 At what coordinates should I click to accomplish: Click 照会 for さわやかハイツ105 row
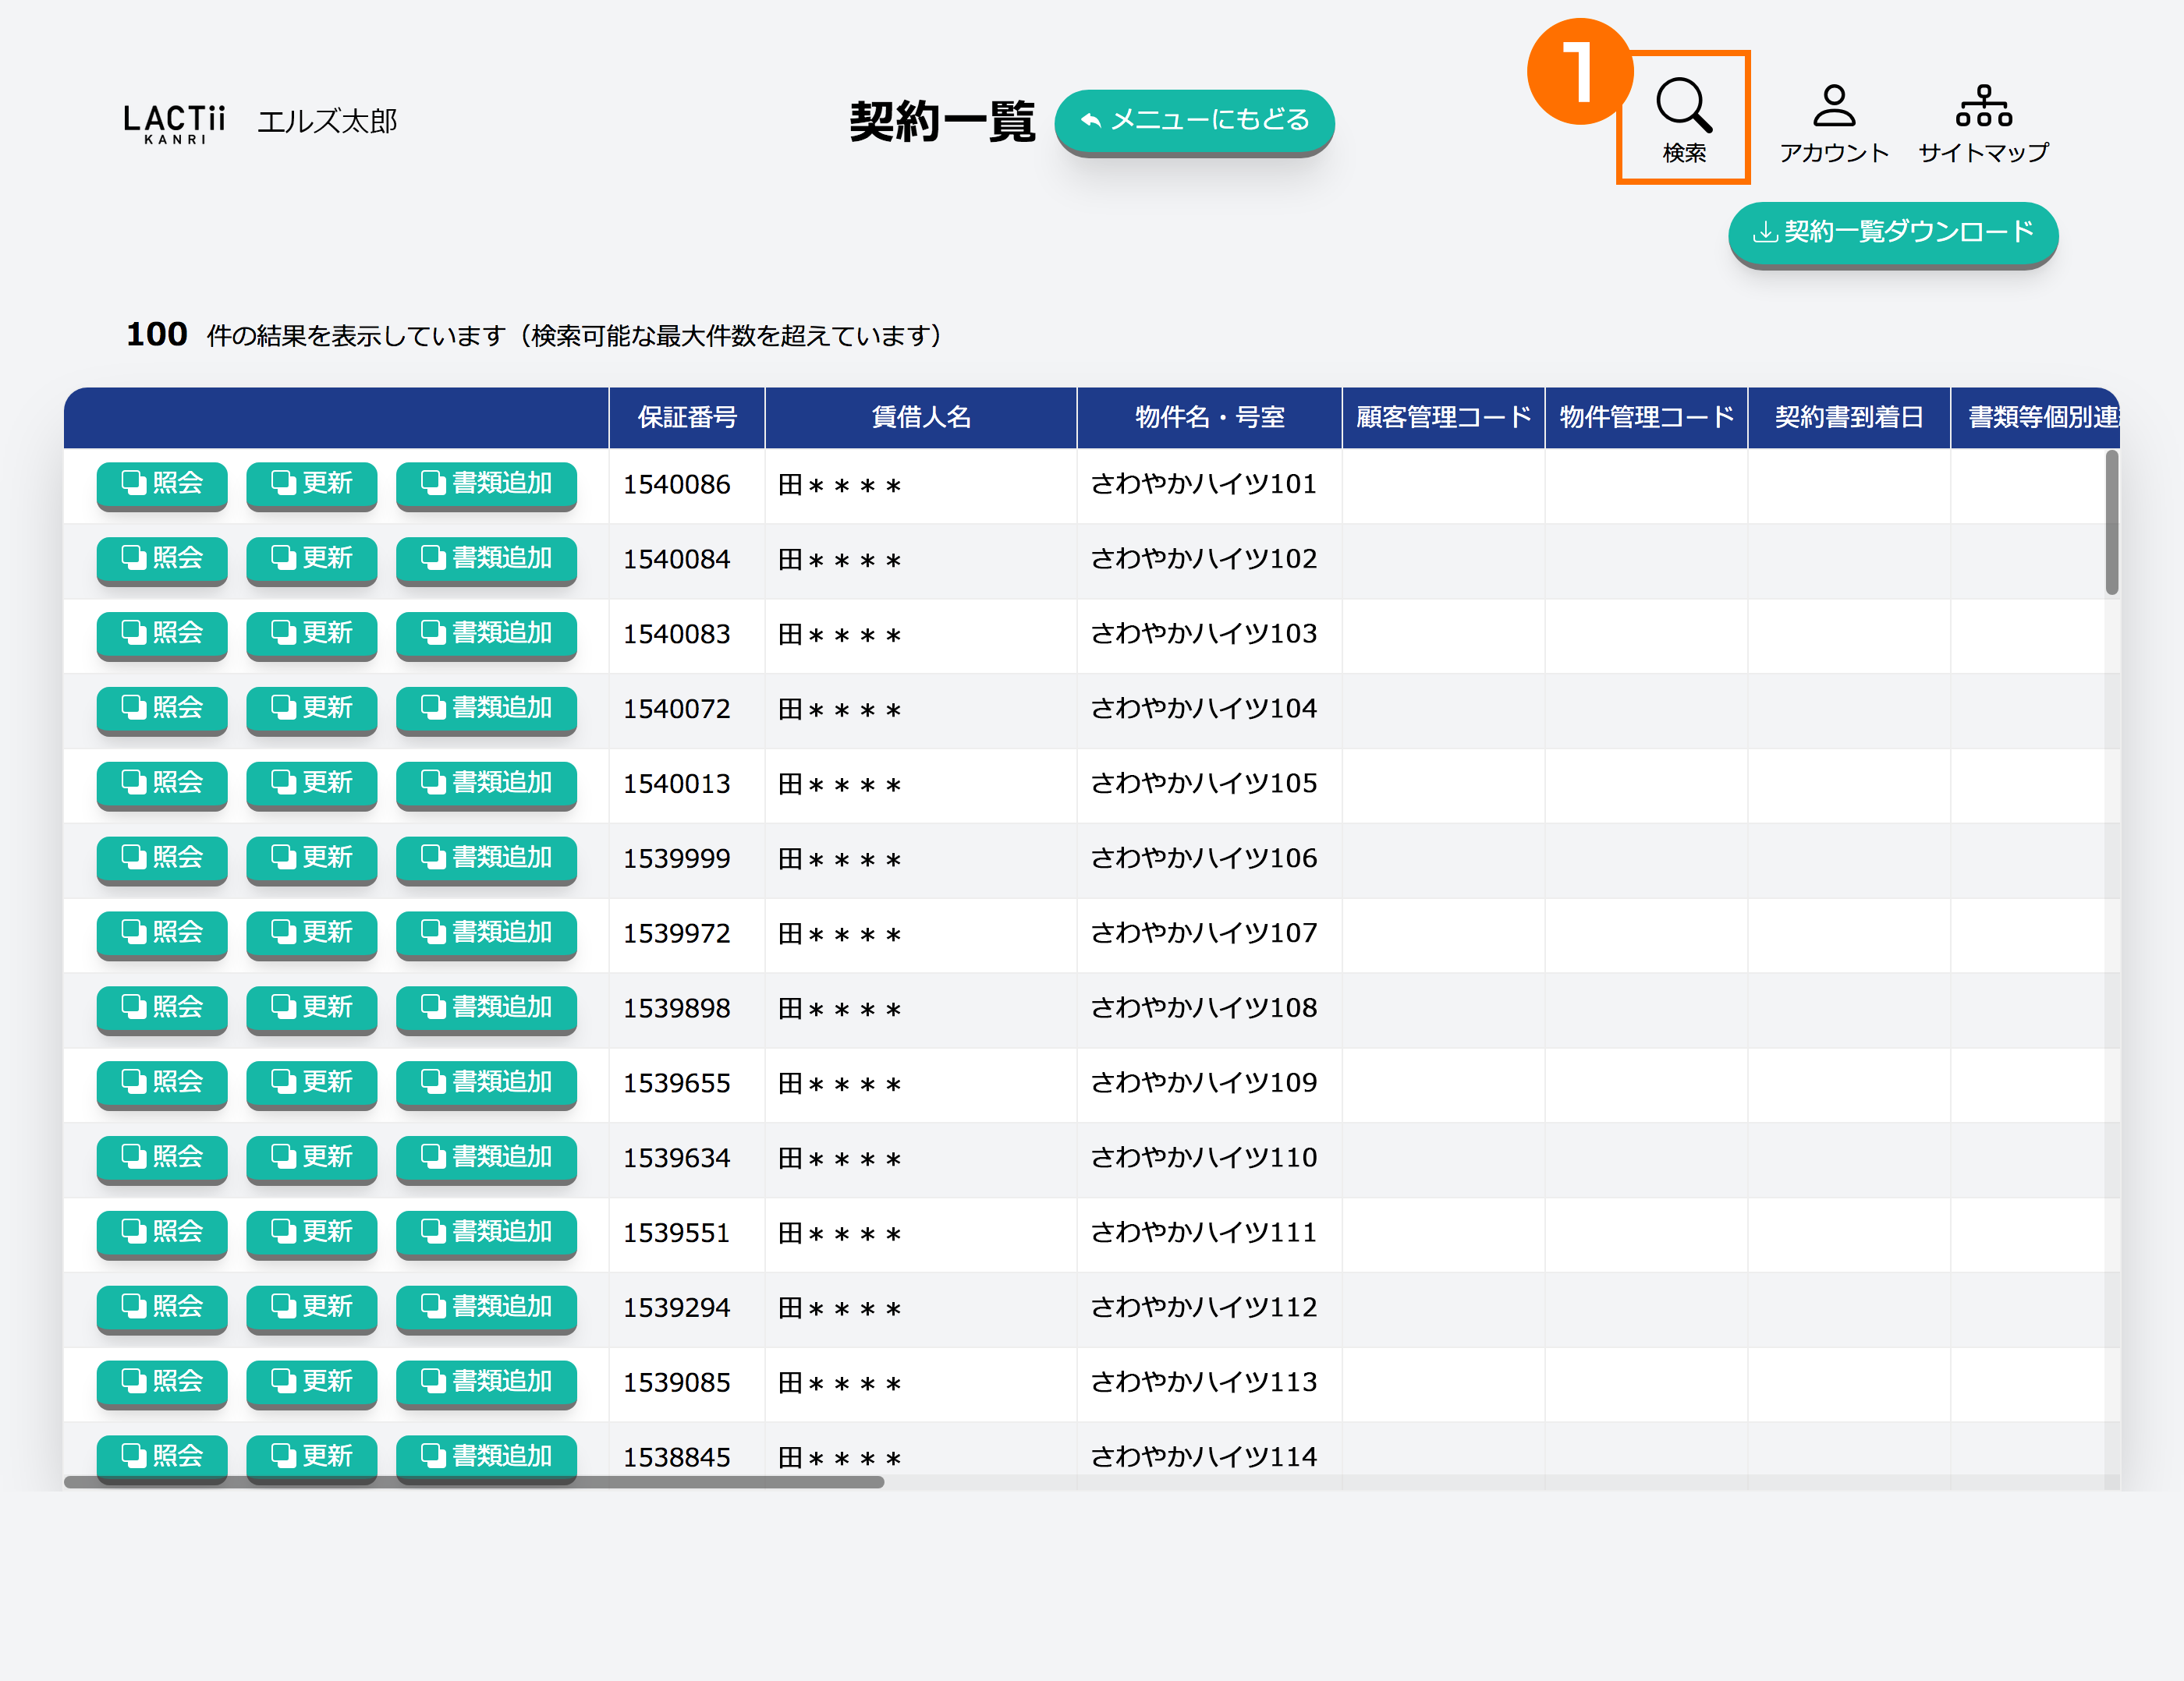[x=162, y=784]
